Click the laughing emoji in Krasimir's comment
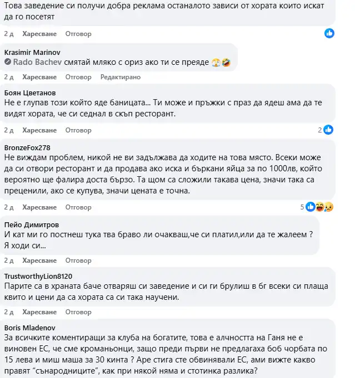The image size is (355, 378). 227,63
